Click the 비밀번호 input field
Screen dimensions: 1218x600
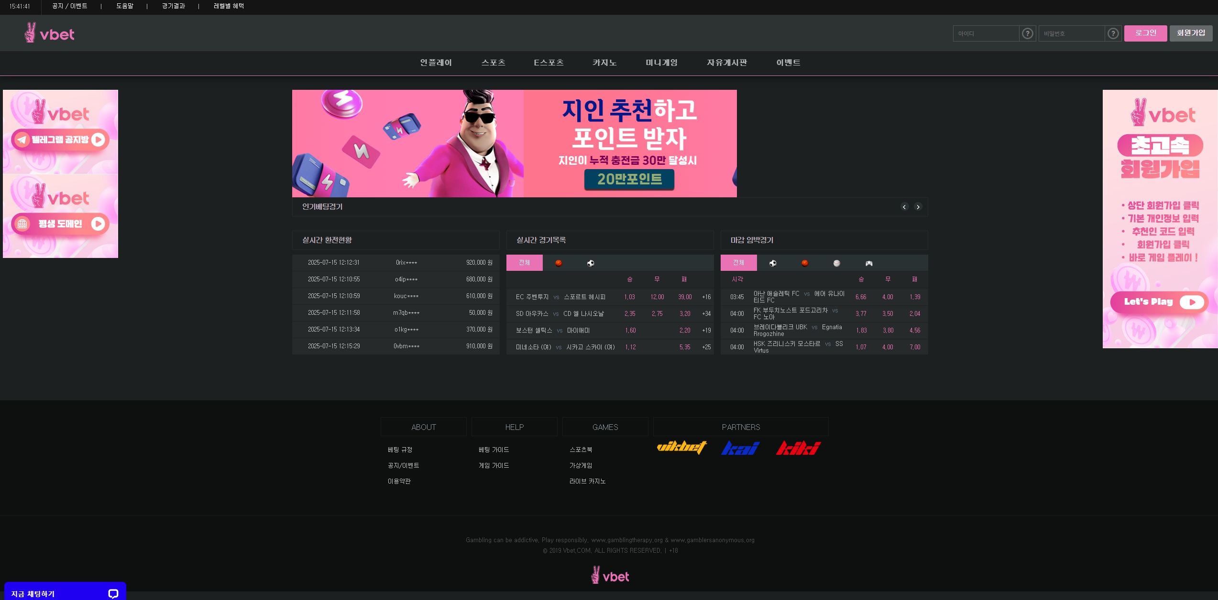click(x=1072, y=33)
